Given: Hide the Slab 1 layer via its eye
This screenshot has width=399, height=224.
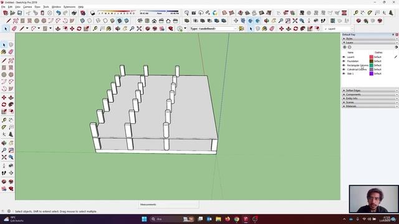Looking at the screenshot, I should (344, 73).
